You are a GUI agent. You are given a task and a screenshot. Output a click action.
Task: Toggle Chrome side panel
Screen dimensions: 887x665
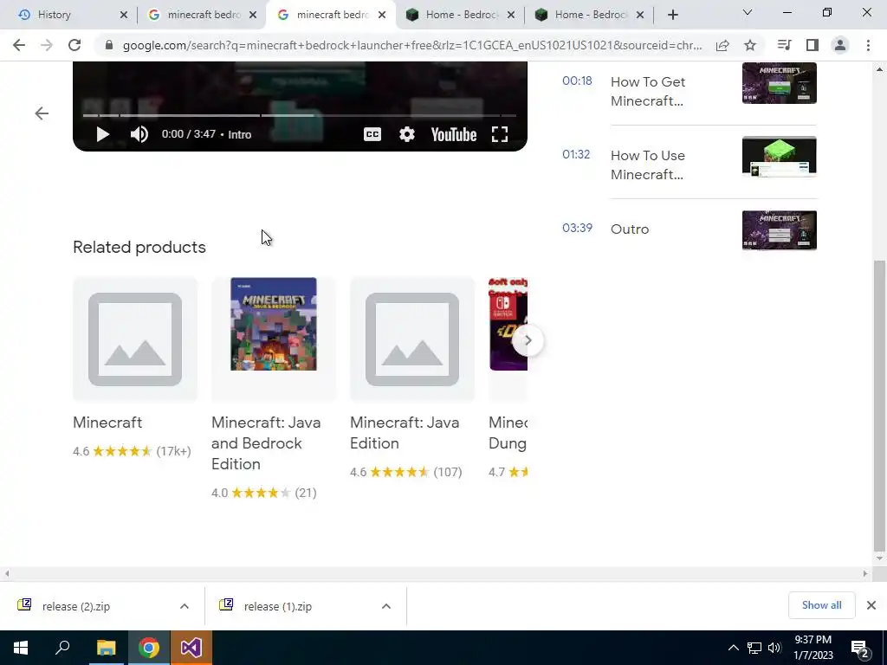[x=813, y=45]
